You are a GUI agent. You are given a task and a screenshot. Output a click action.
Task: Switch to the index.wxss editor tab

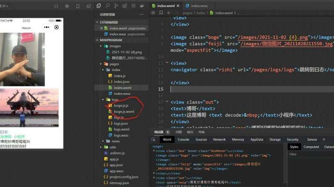point(199,6)
